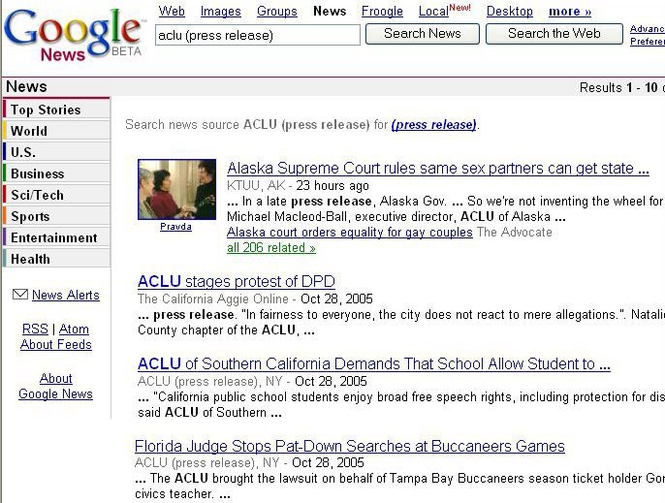Open the all 206 related link
Viewport: 665px width, 503px height.
coord(271,248)
